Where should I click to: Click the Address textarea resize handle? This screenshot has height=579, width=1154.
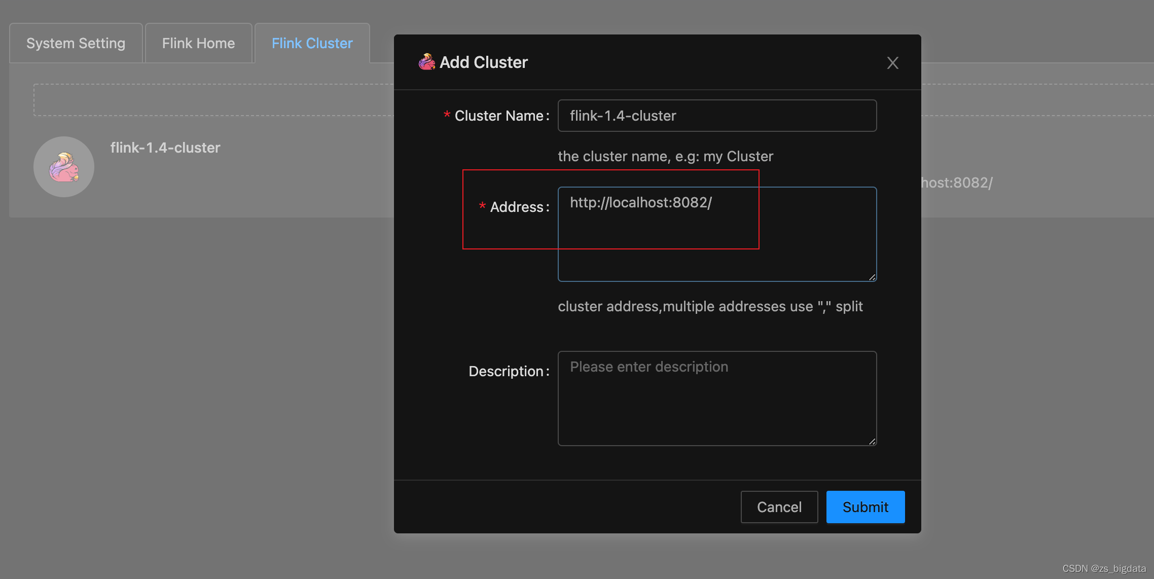872,277
